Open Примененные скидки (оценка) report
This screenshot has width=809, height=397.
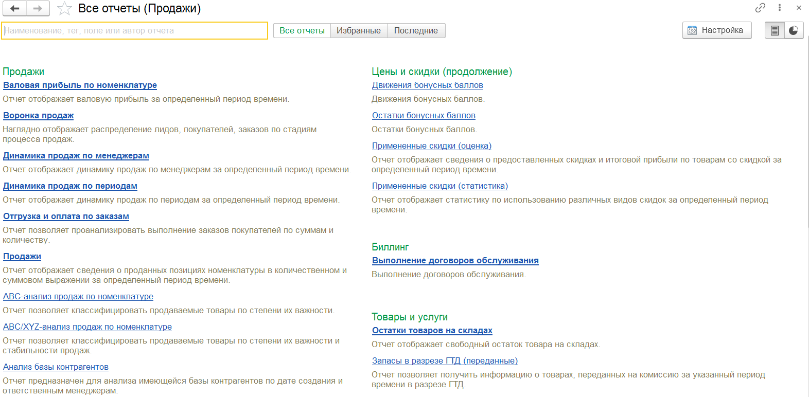[x=432, y=146]
